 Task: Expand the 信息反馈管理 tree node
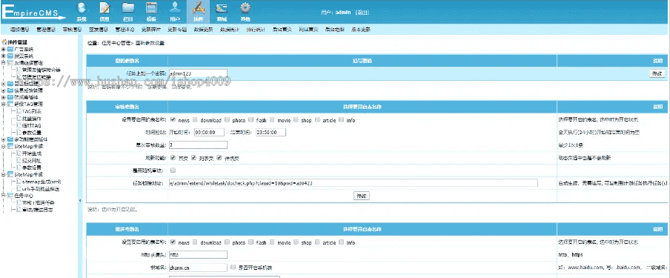coord(4,90)
